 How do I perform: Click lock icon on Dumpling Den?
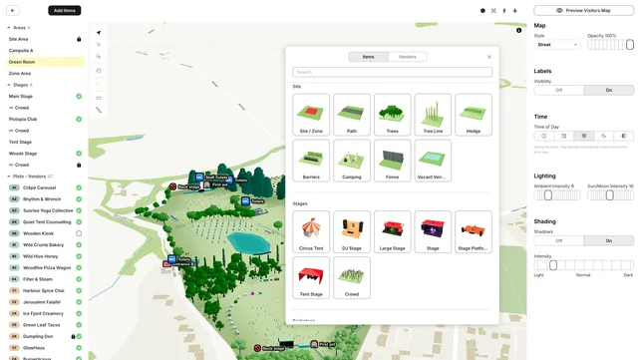point(73,336)
